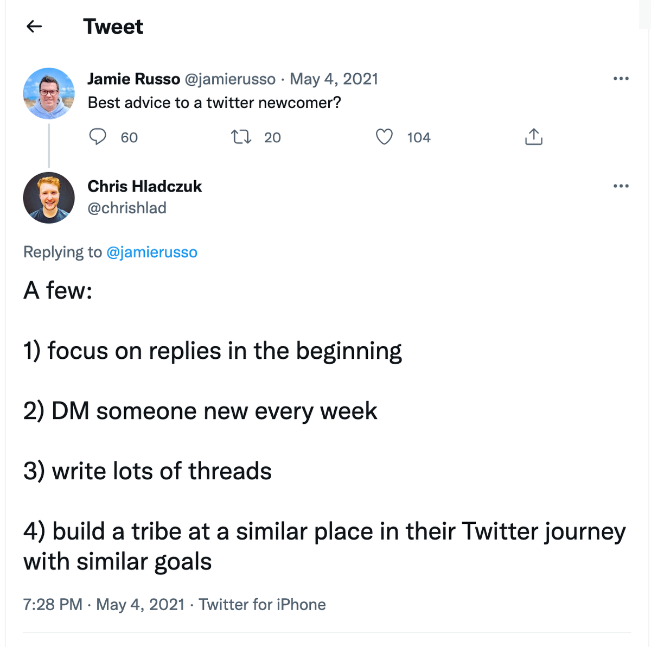The height and width of the screenshot is (647, 651).
Task: Like Jamie Russo's tweet with the heart
Action: [x=384, y=137]
